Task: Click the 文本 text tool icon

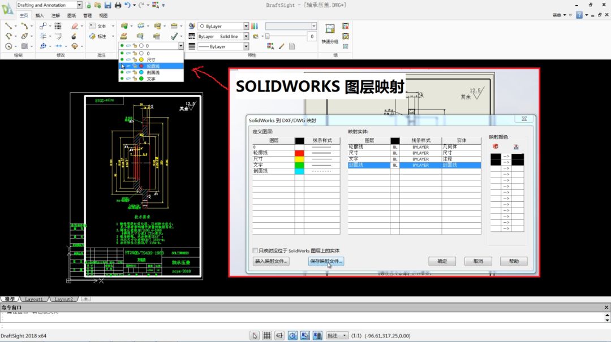Action: 92,26
